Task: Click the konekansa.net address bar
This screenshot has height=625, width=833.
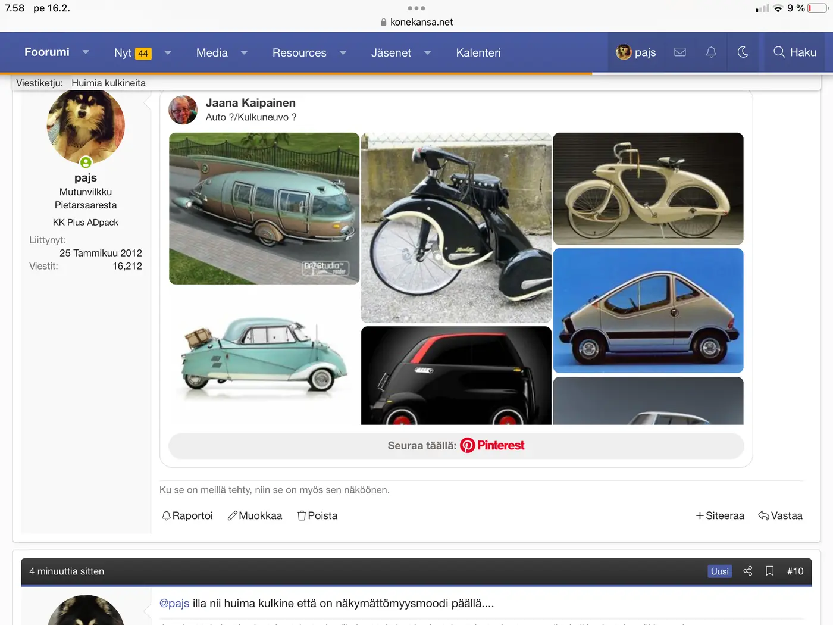Action: pyautogui.click(x=416, y=22)
